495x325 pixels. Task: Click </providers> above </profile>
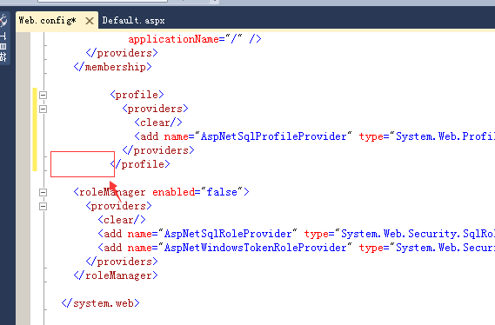158,150
